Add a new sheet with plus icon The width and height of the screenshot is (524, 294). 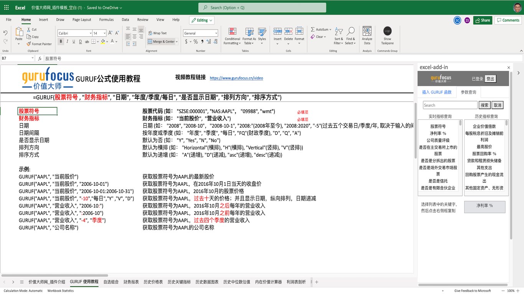(317, 282)
